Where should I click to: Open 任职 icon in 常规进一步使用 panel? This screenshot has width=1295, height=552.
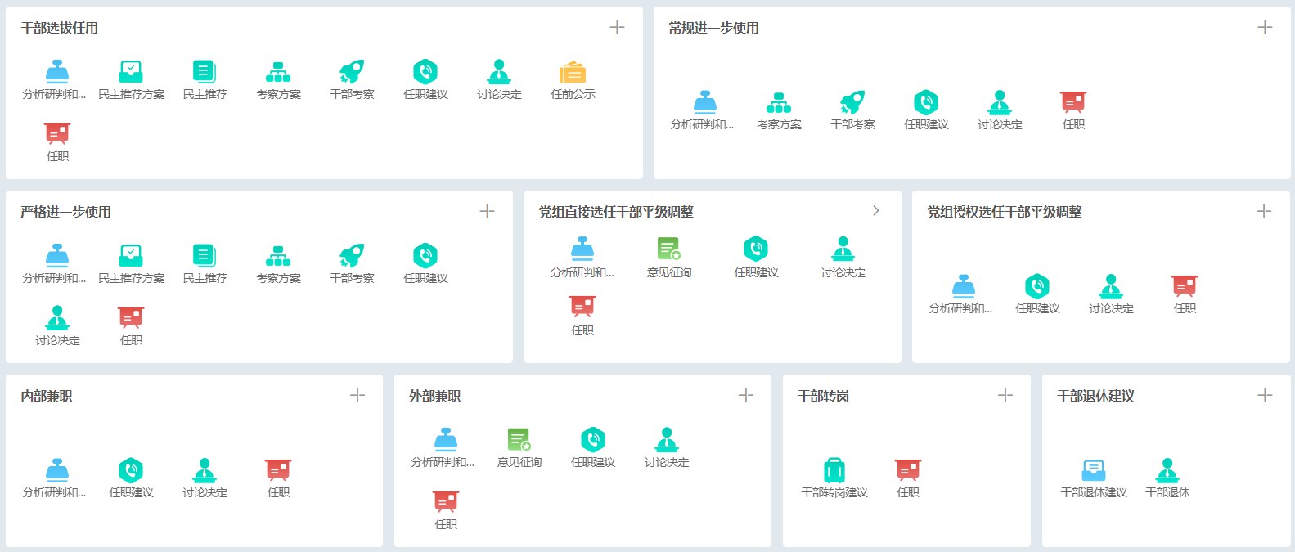point(1073,102)
